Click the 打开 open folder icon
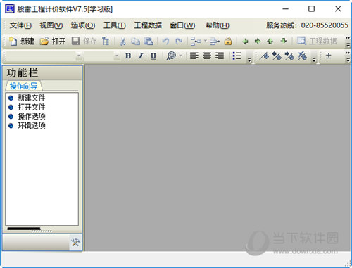Screen dimensions: 352x268 click(44, 42)
